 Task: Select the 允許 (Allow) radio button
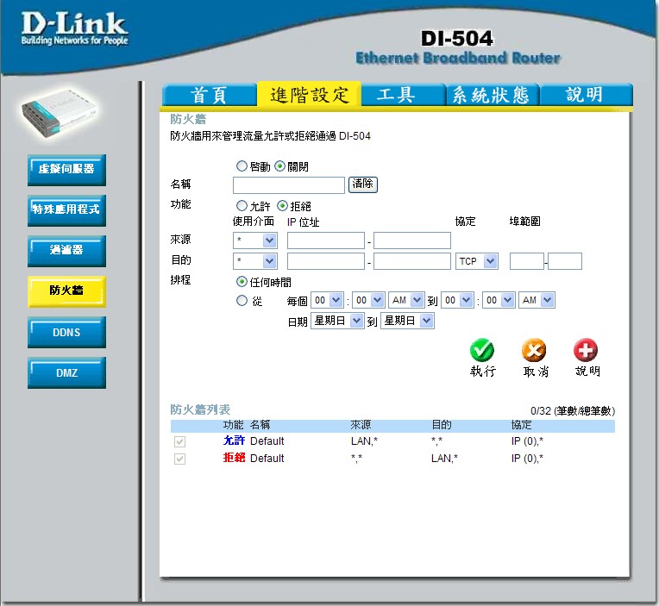(242, 206)
